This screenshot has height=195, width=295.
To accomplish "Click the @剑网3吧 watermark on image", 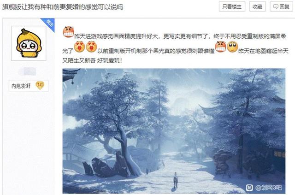I will tap(268, 188).
